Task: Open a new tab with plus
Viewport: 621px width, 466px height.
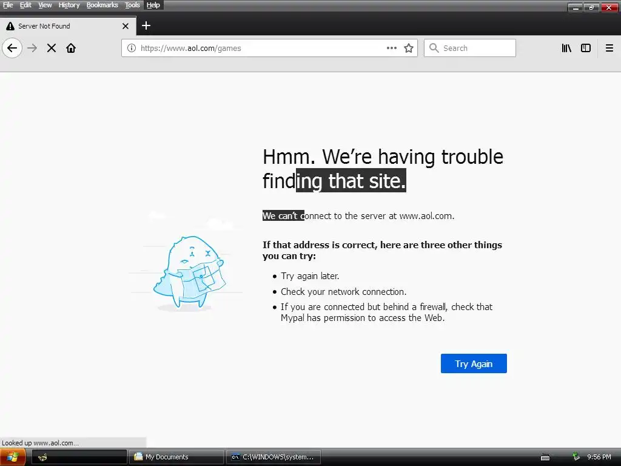Action: click(x=146, y=25)
